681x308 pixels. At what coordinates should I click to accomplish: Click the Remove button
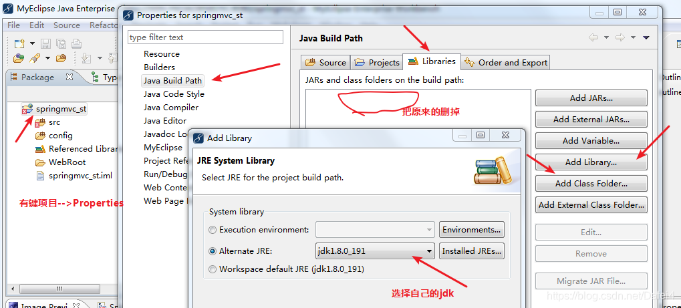[591, 254]
